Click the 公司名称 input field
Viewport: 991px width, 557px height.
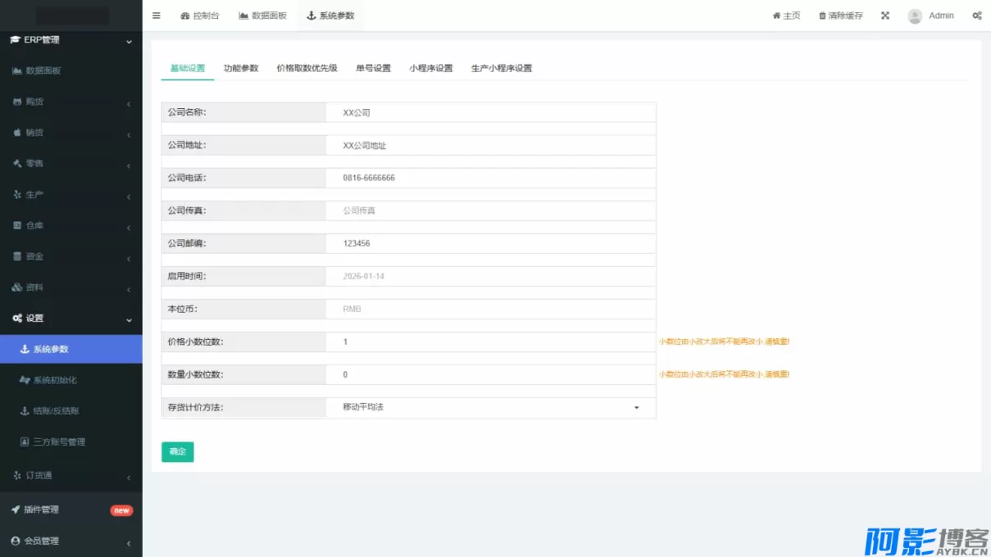point(490,113)
